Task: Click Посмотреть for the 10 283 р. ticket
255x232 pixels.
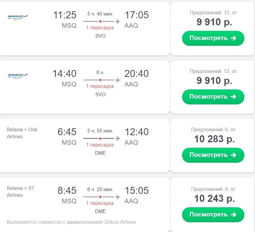Action: point(213,155)
